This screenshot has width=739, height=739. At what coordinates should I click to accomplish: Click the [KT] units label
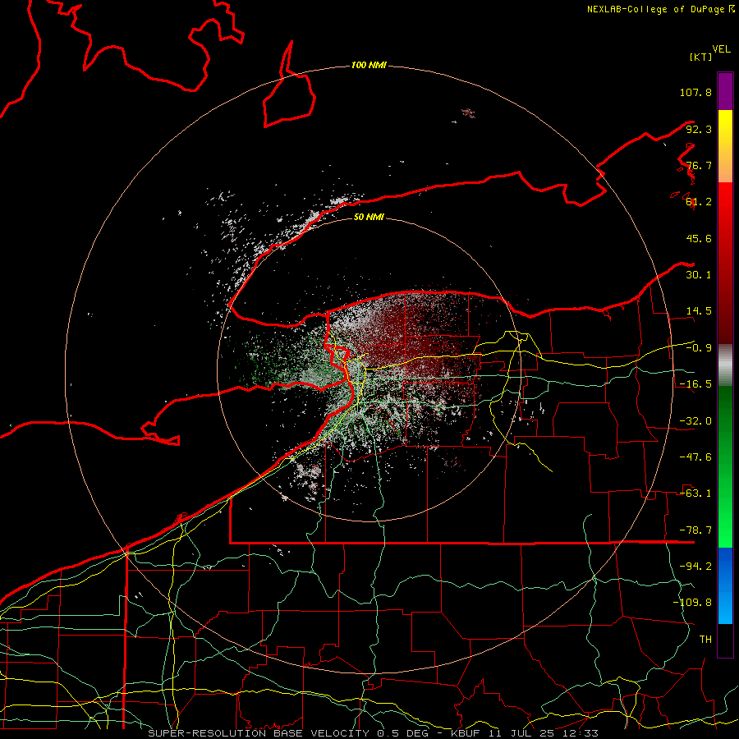click(701, 57)
